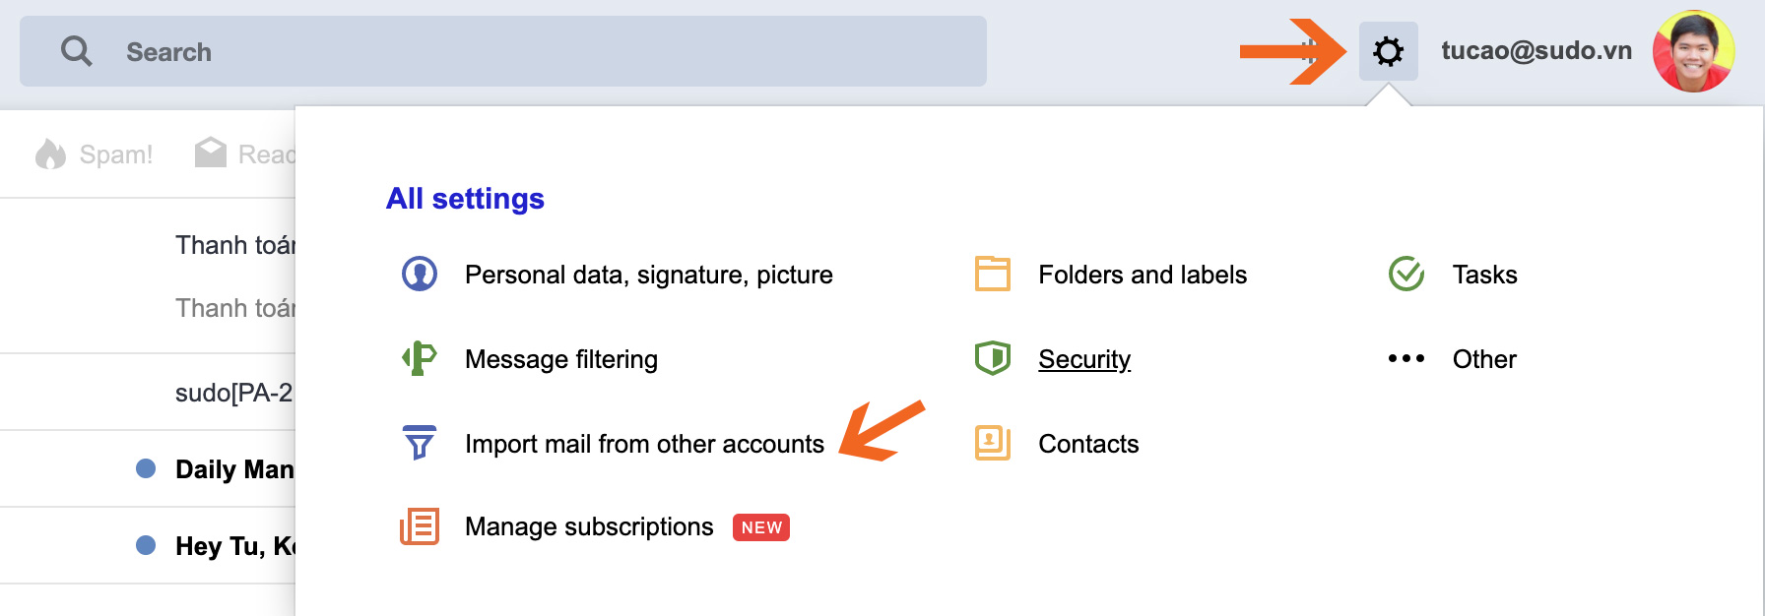The height and width of the screenshot is (616, 1765).
Task: Click the Tasks checkmark icon
Action: [1405, 274]
